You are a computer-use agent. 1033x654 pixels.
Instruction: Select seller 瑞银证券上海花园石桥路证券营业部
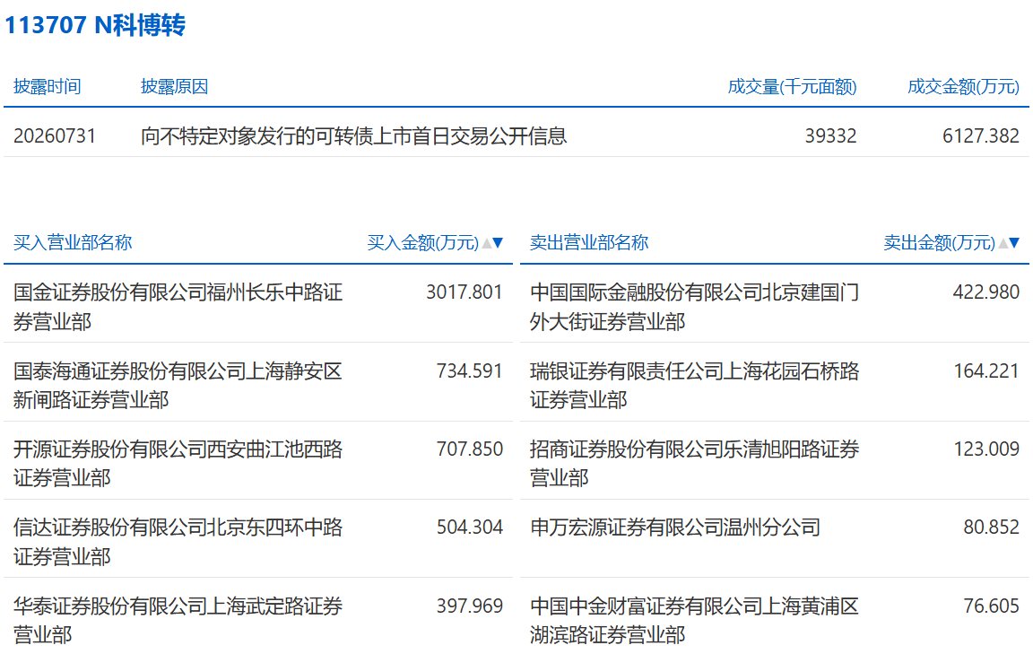(694, 385)
